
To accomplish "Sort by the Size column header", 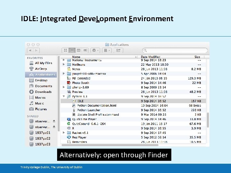I will (197, 57).
